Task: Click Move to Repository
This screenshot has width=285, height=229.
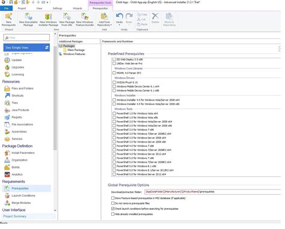Action: pos(170,20)
